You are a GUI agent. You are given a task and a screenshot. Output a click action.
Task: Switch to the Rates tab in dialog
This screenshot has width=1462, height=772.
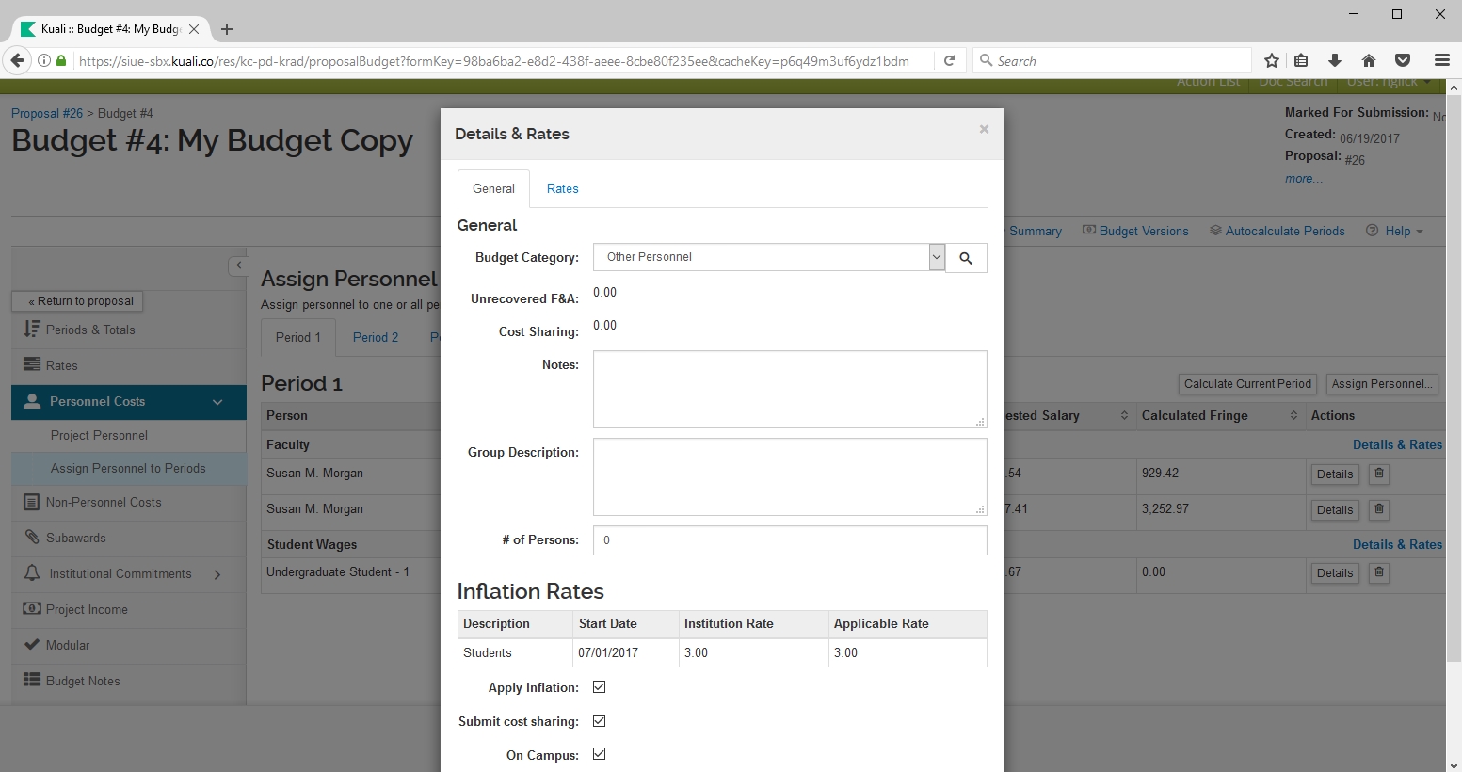click(x=562, y=188)
